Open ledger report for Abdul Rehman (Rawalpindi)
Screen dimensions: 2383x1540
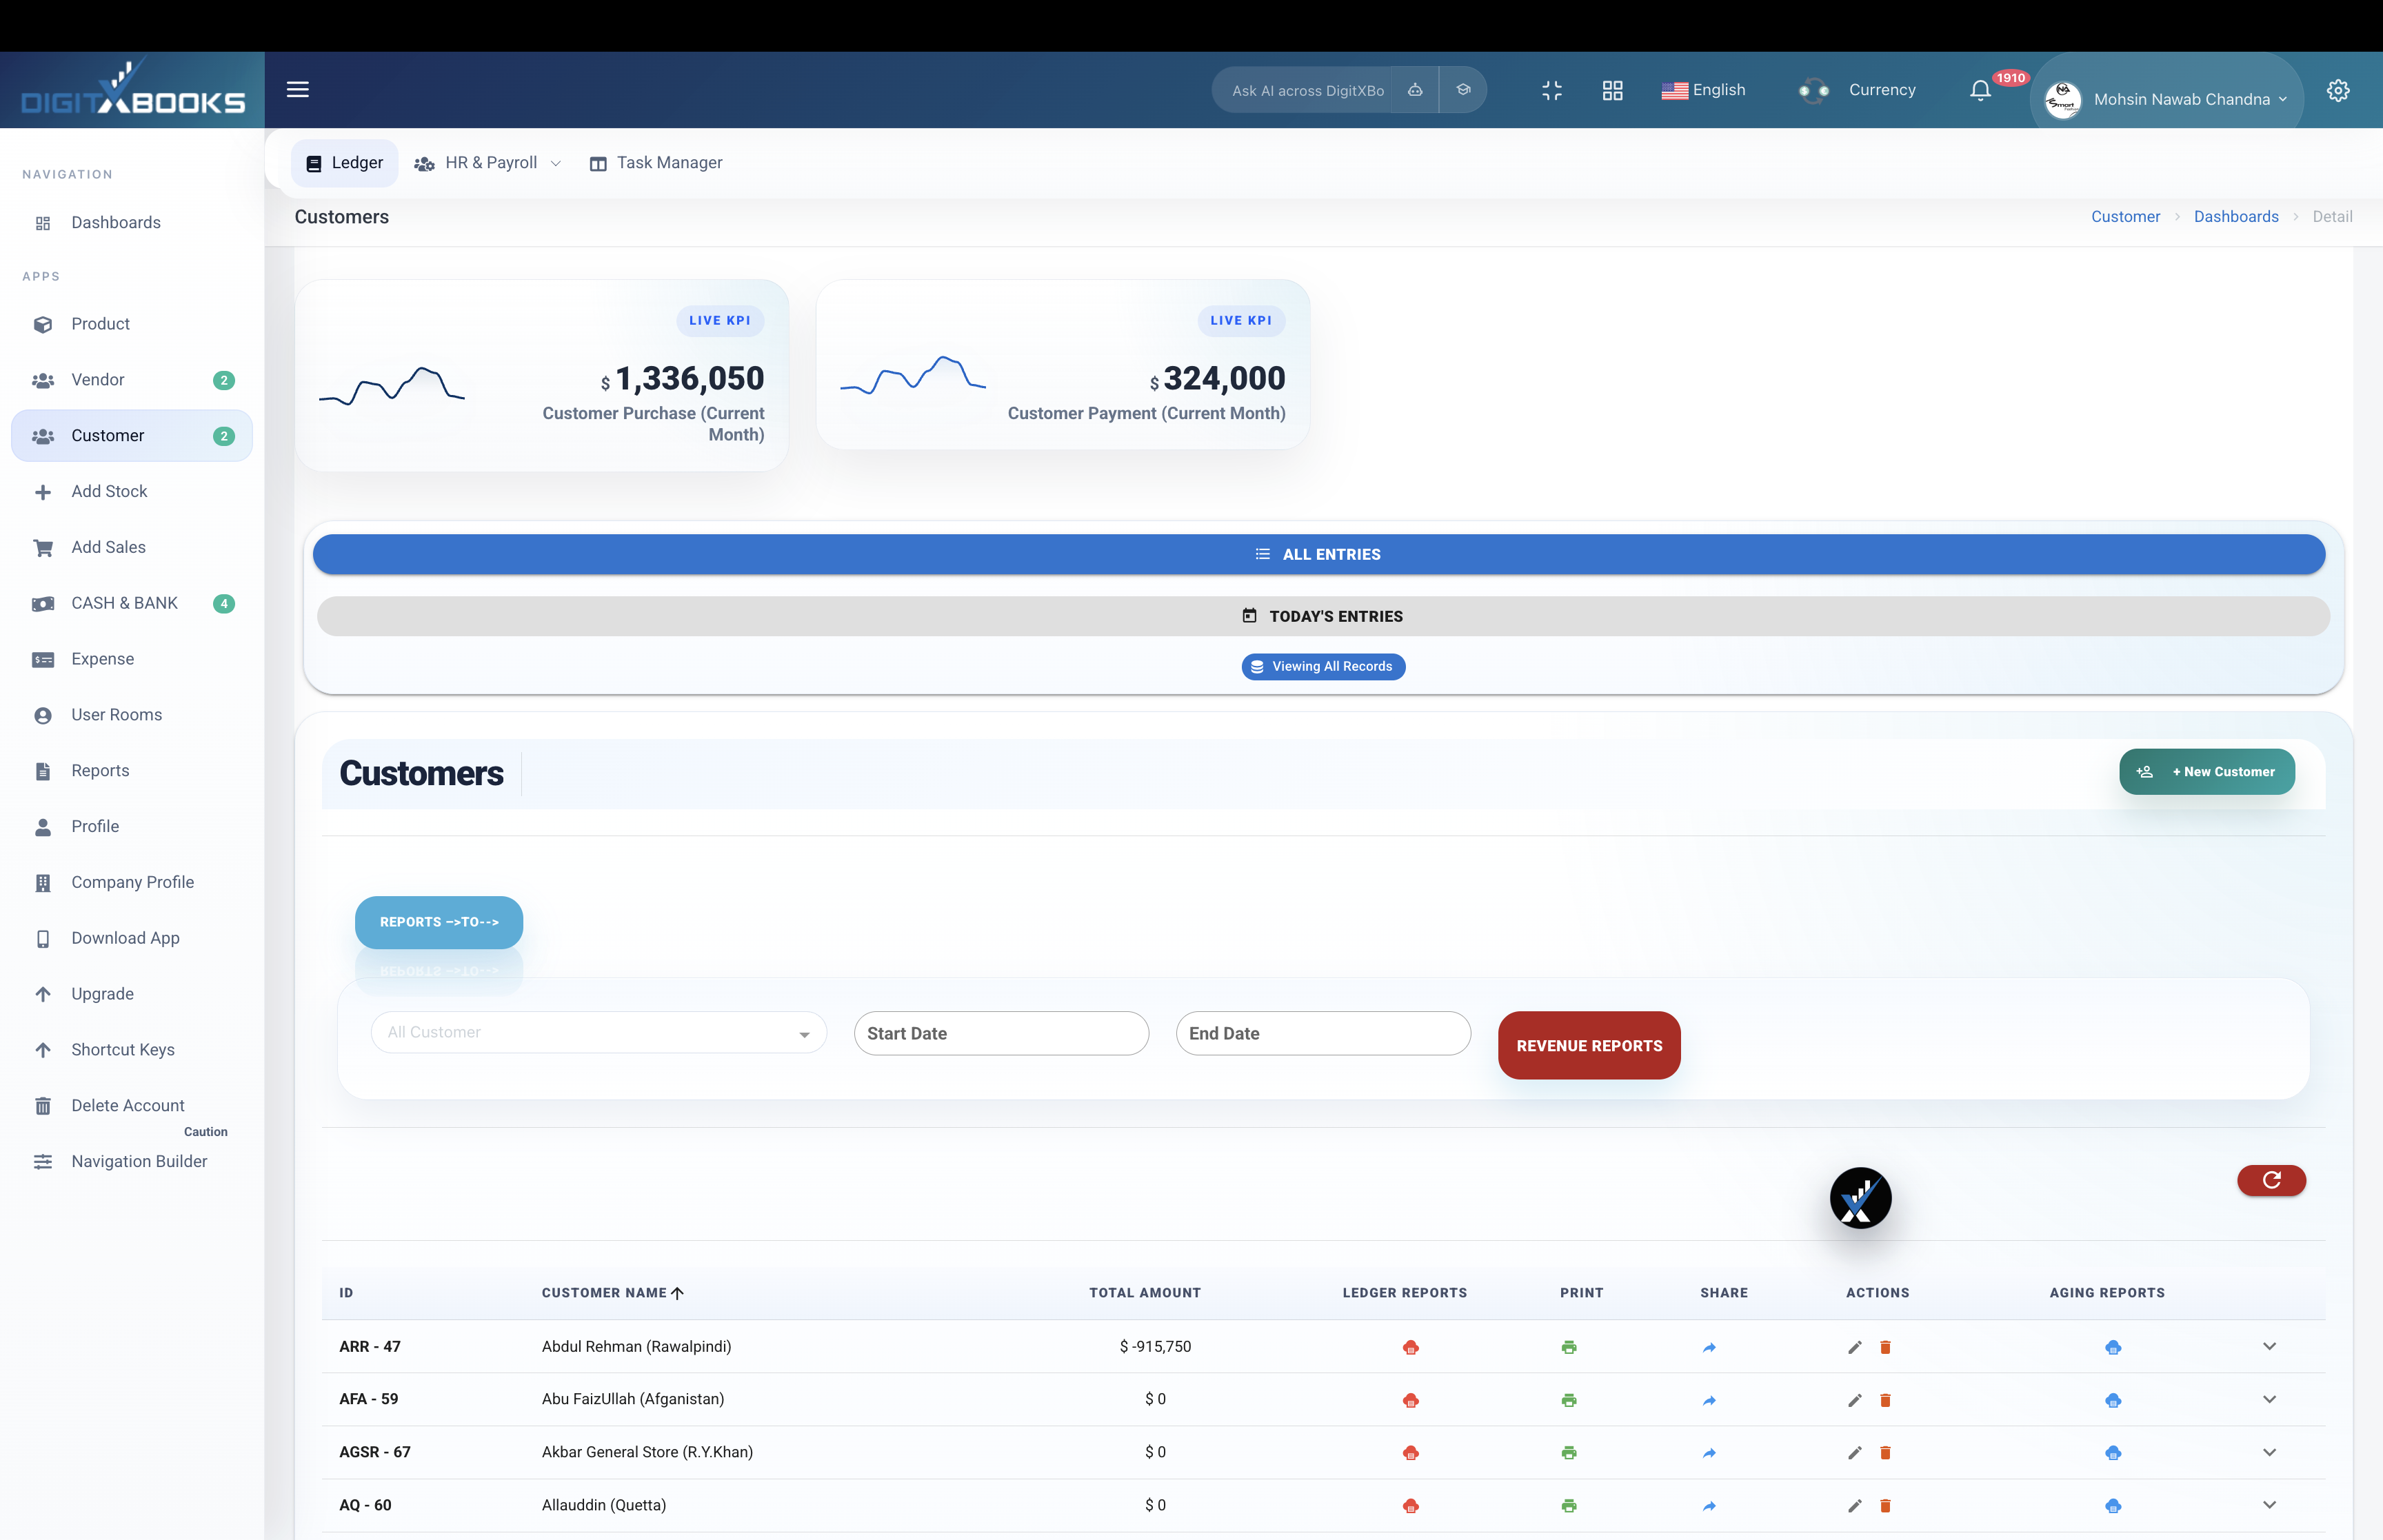point(1411,1347)
